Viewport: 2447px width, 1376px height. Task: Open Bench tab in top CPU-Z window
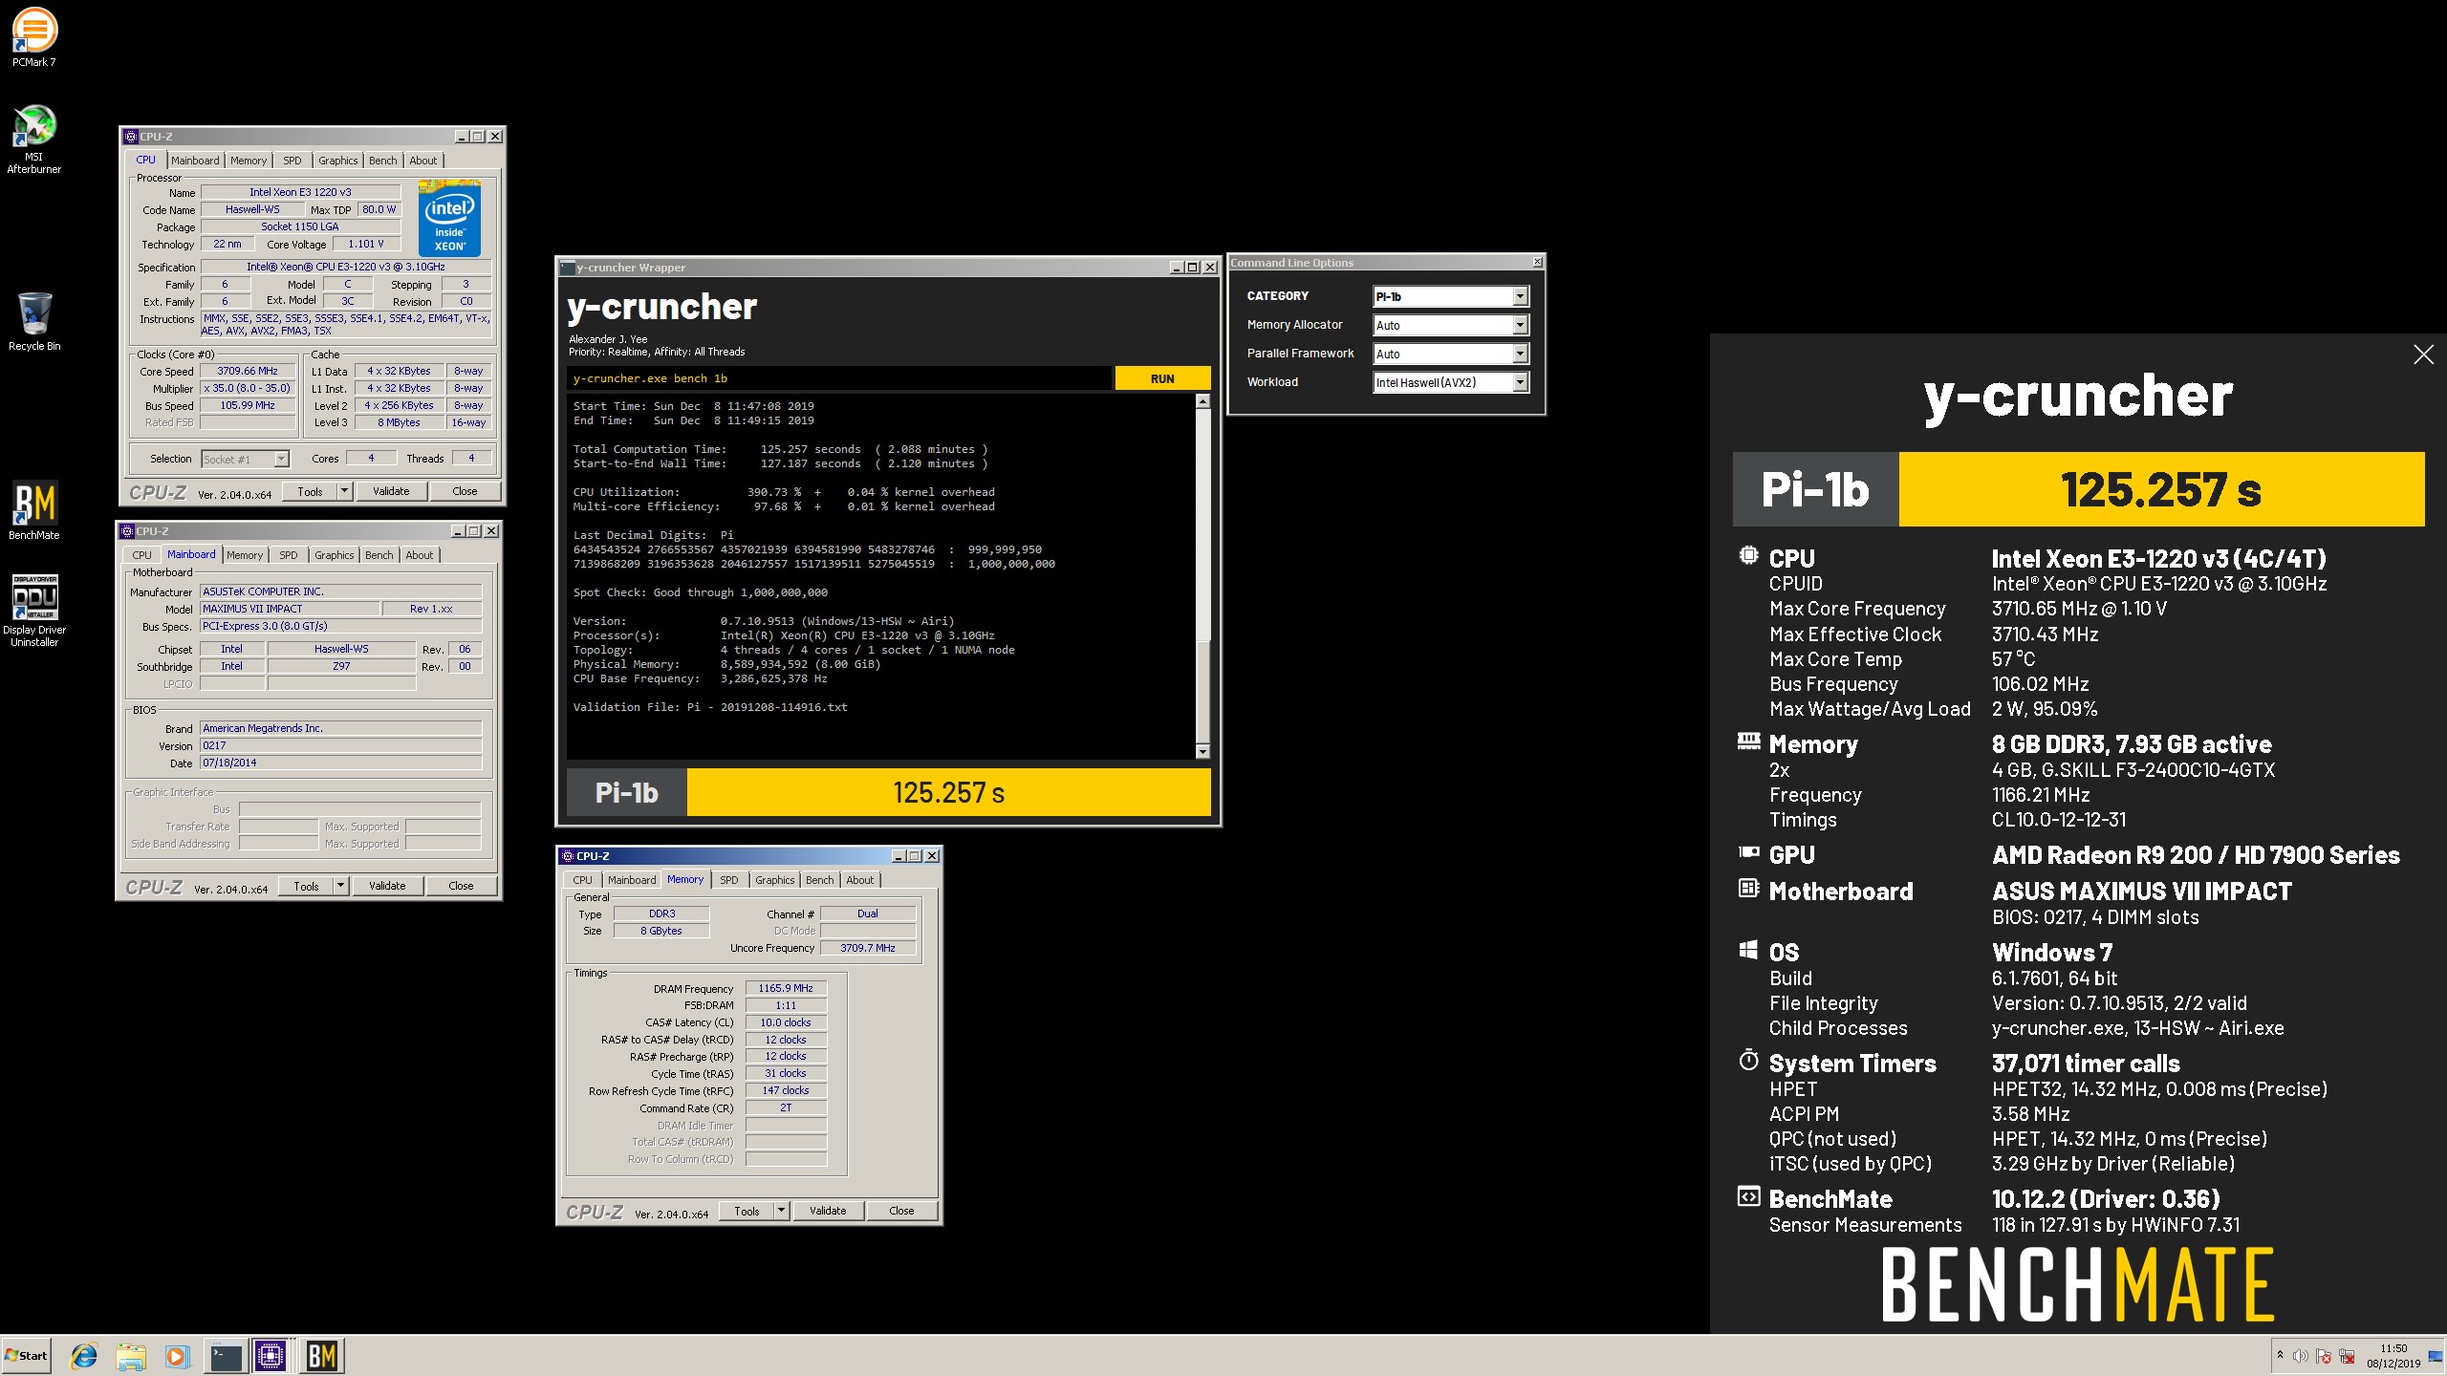pyautogui.click(x=383, y=161)
